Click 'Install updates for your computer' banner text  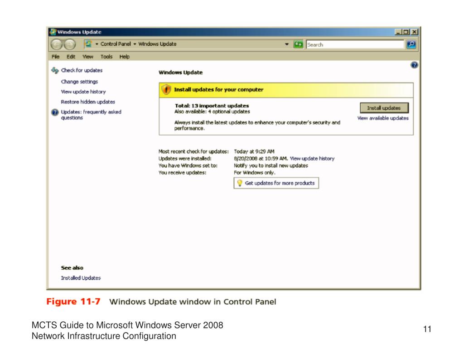pyautogui.click(x=218, y=89)
